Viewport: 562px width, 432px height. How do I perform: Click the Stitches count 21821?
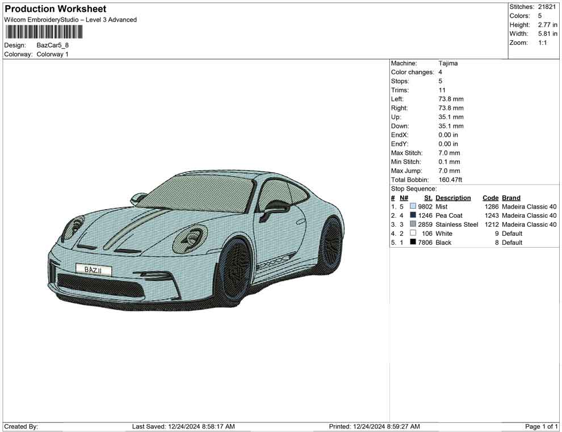[x=548, y=7]
